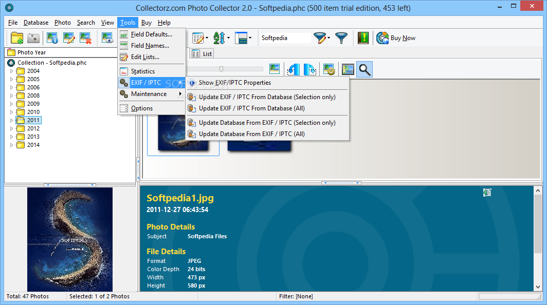
Task: Click the details layout template icon
Action: coord(241,38)
